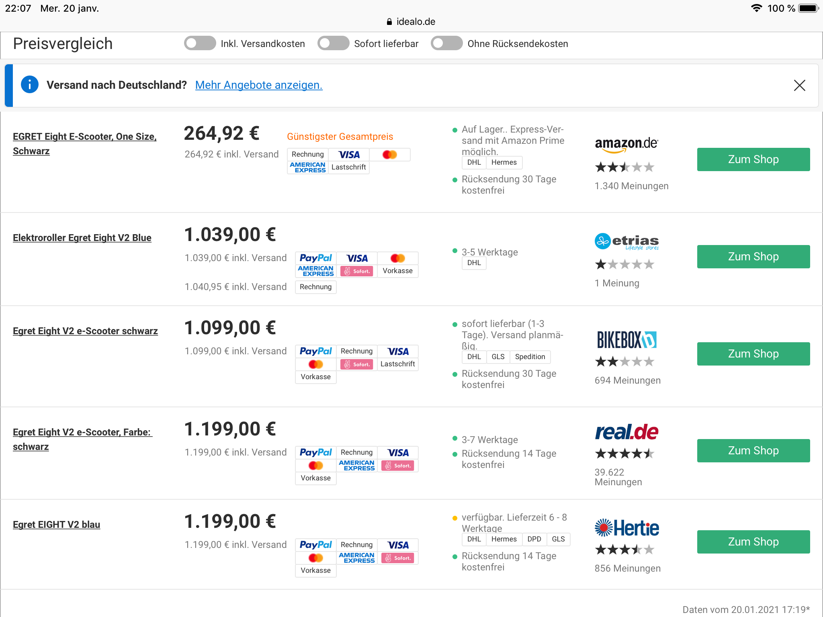Open Bikebox star rating

624,362
